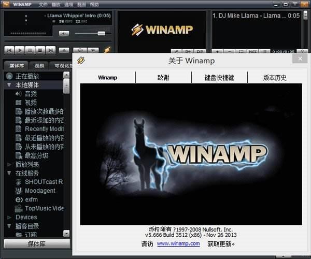Screen dimensions: 311x259
Task: Click the media library tree scrollbar thumb
Action: [66, 86]
